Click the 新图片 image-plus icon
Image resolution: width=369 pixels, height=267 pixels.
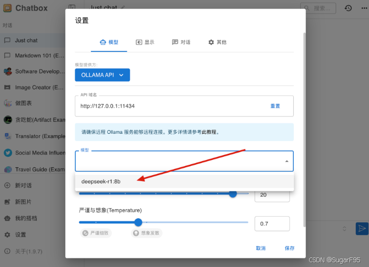coord(7,202)
